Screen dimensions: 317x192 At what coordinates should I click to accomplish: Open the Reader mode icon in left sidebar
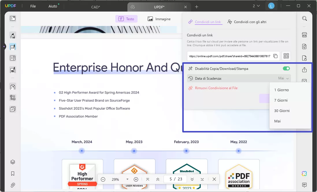[x=13, y=18]
